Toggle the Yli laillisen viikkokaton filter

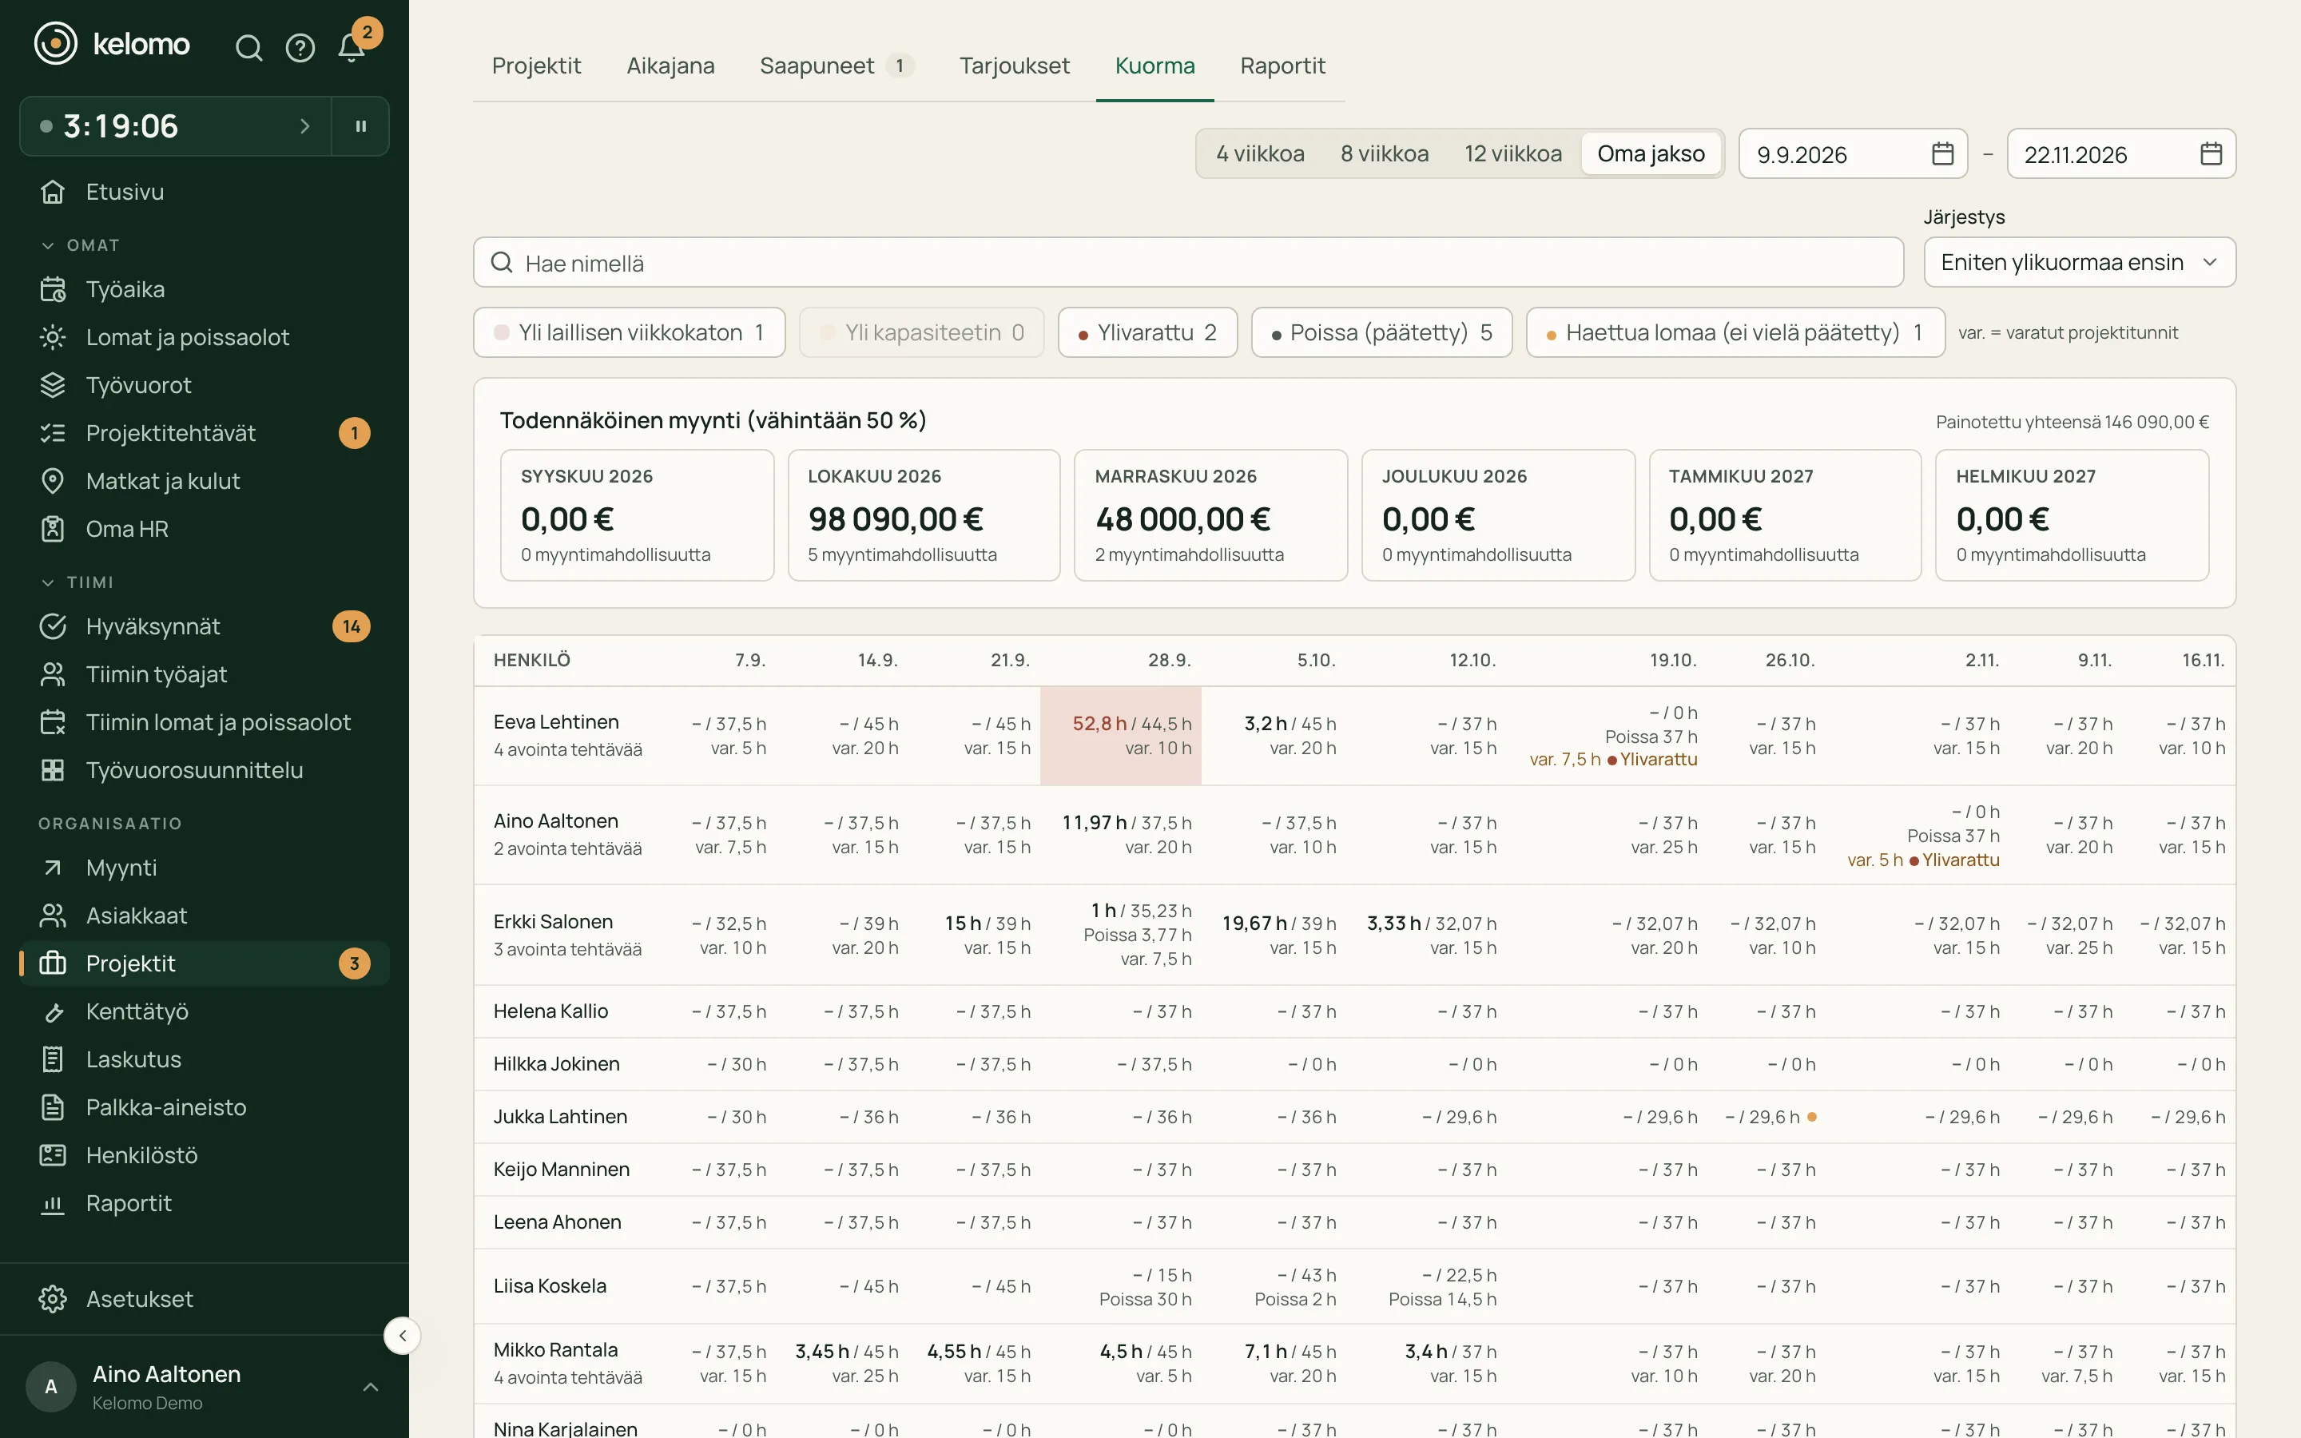(x=630, y=332)
